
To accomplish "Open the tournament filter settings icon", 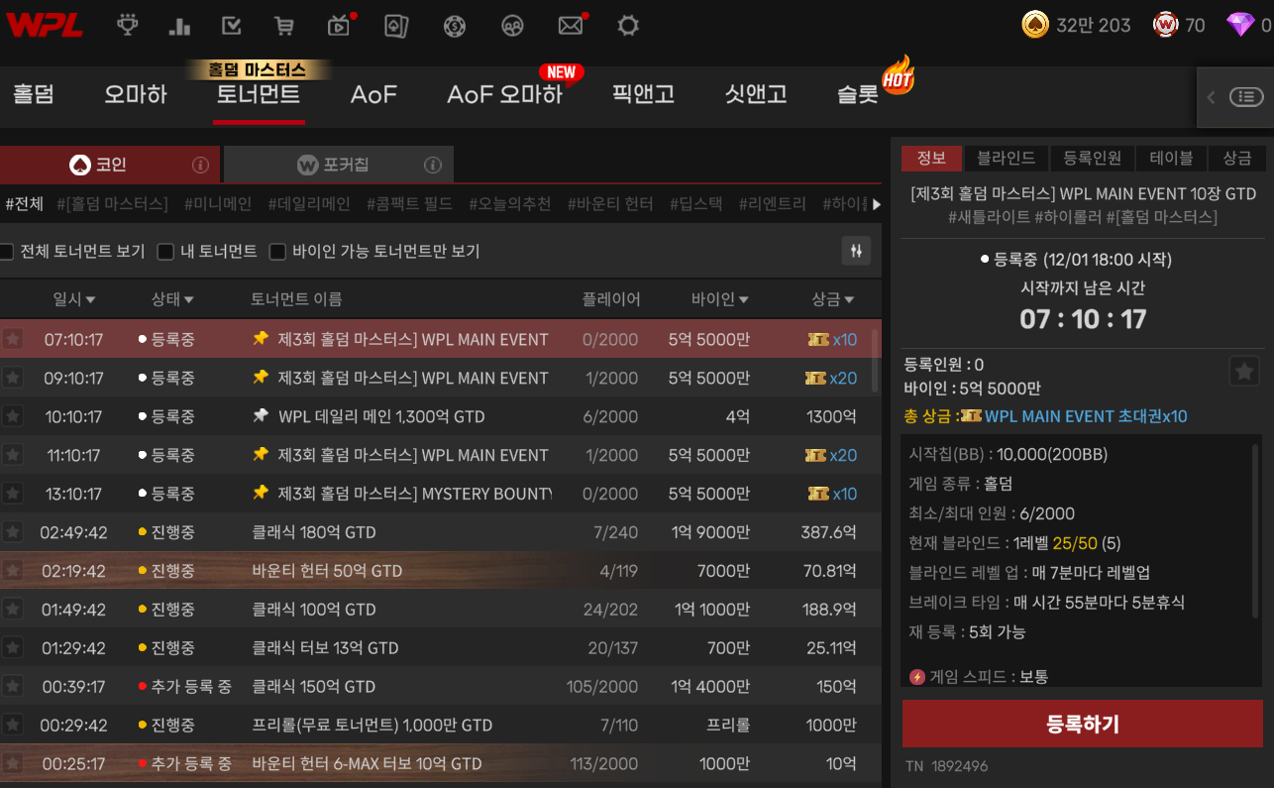I will pos(856,251).
